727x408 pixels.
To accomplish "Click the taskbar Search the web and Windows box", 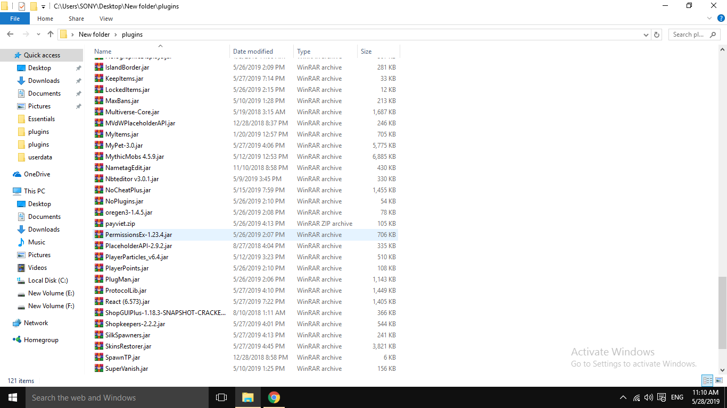I will pos(117,397).
